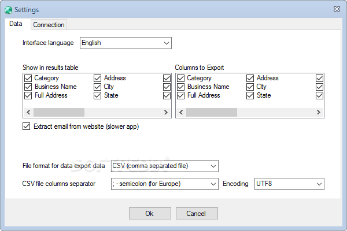Viewport: 347px width, 231px height.
Task: Uncheck Full Address in Show in results table
Action: (x=28, y=95)
